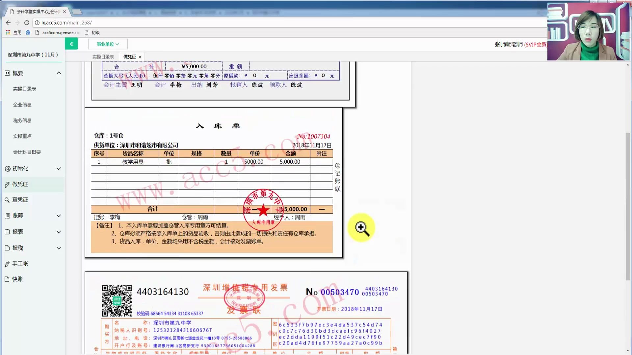This screenshot has height=355, width=632.
Task: Collapse the sidebar with the double-arrow button
Action: click(x=71, y=43)
